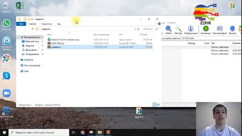The image size is (242, 136).
Task: Go up one folder level in Explorer
Action: (x=33, y=29)
